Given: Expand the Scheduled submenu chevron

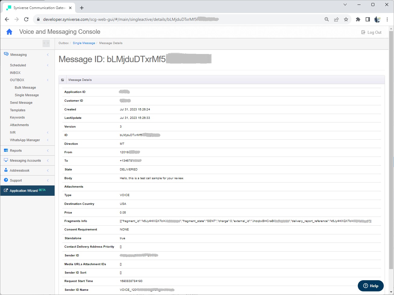Looking at the screenshot, I should (48, 65).
